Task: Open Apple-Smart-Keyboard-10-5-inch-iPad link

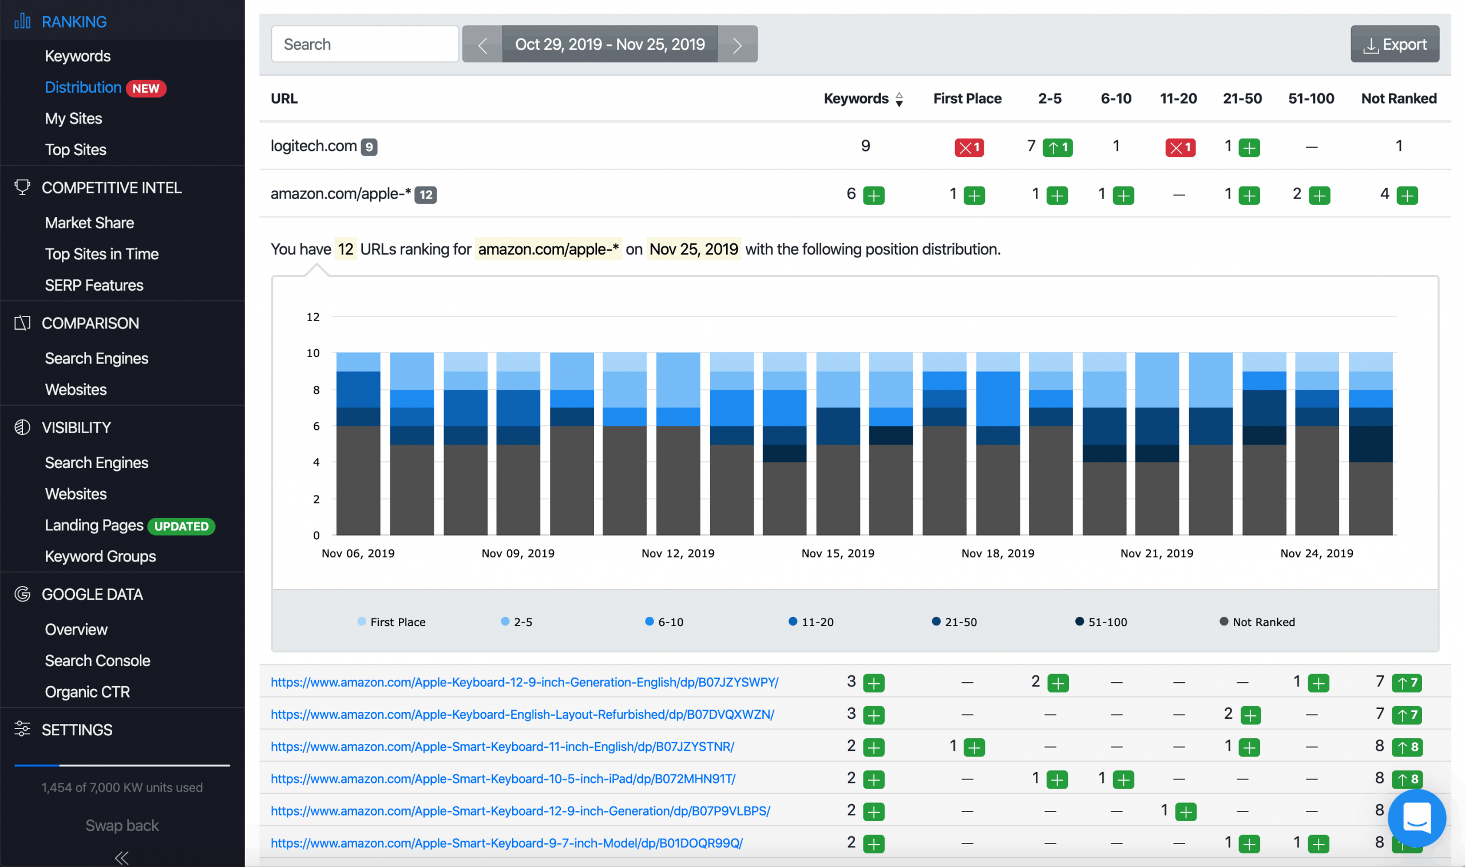Action: pyautogui.click(x=503, y=779)
